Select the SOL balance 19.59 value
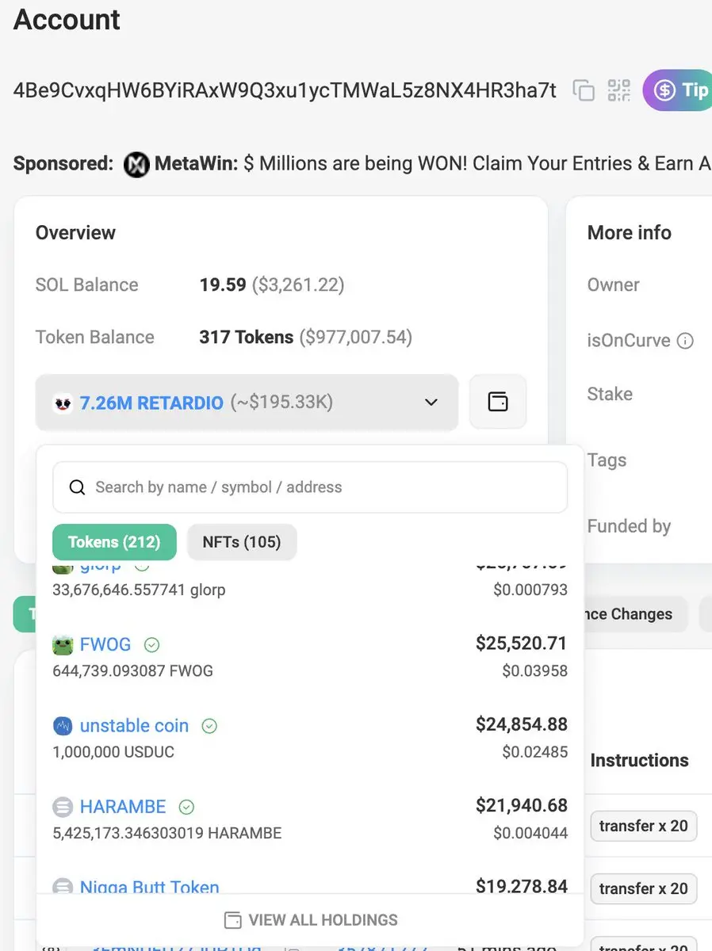Image resolution: width=712 pixels, height=951 pixels. 223,285
